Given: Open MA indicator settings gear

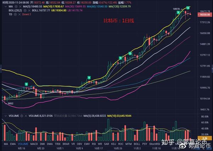Looking at the screenshot, I should (16, 6).
